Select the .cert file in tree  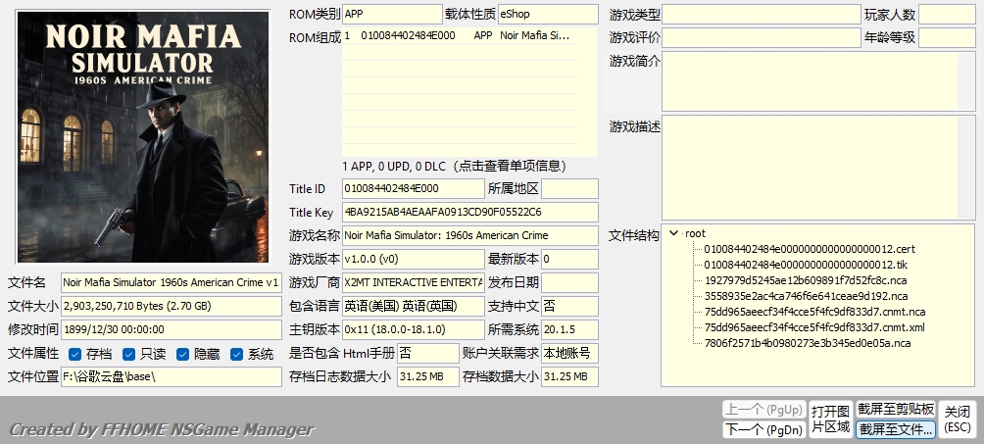point(809,249)
